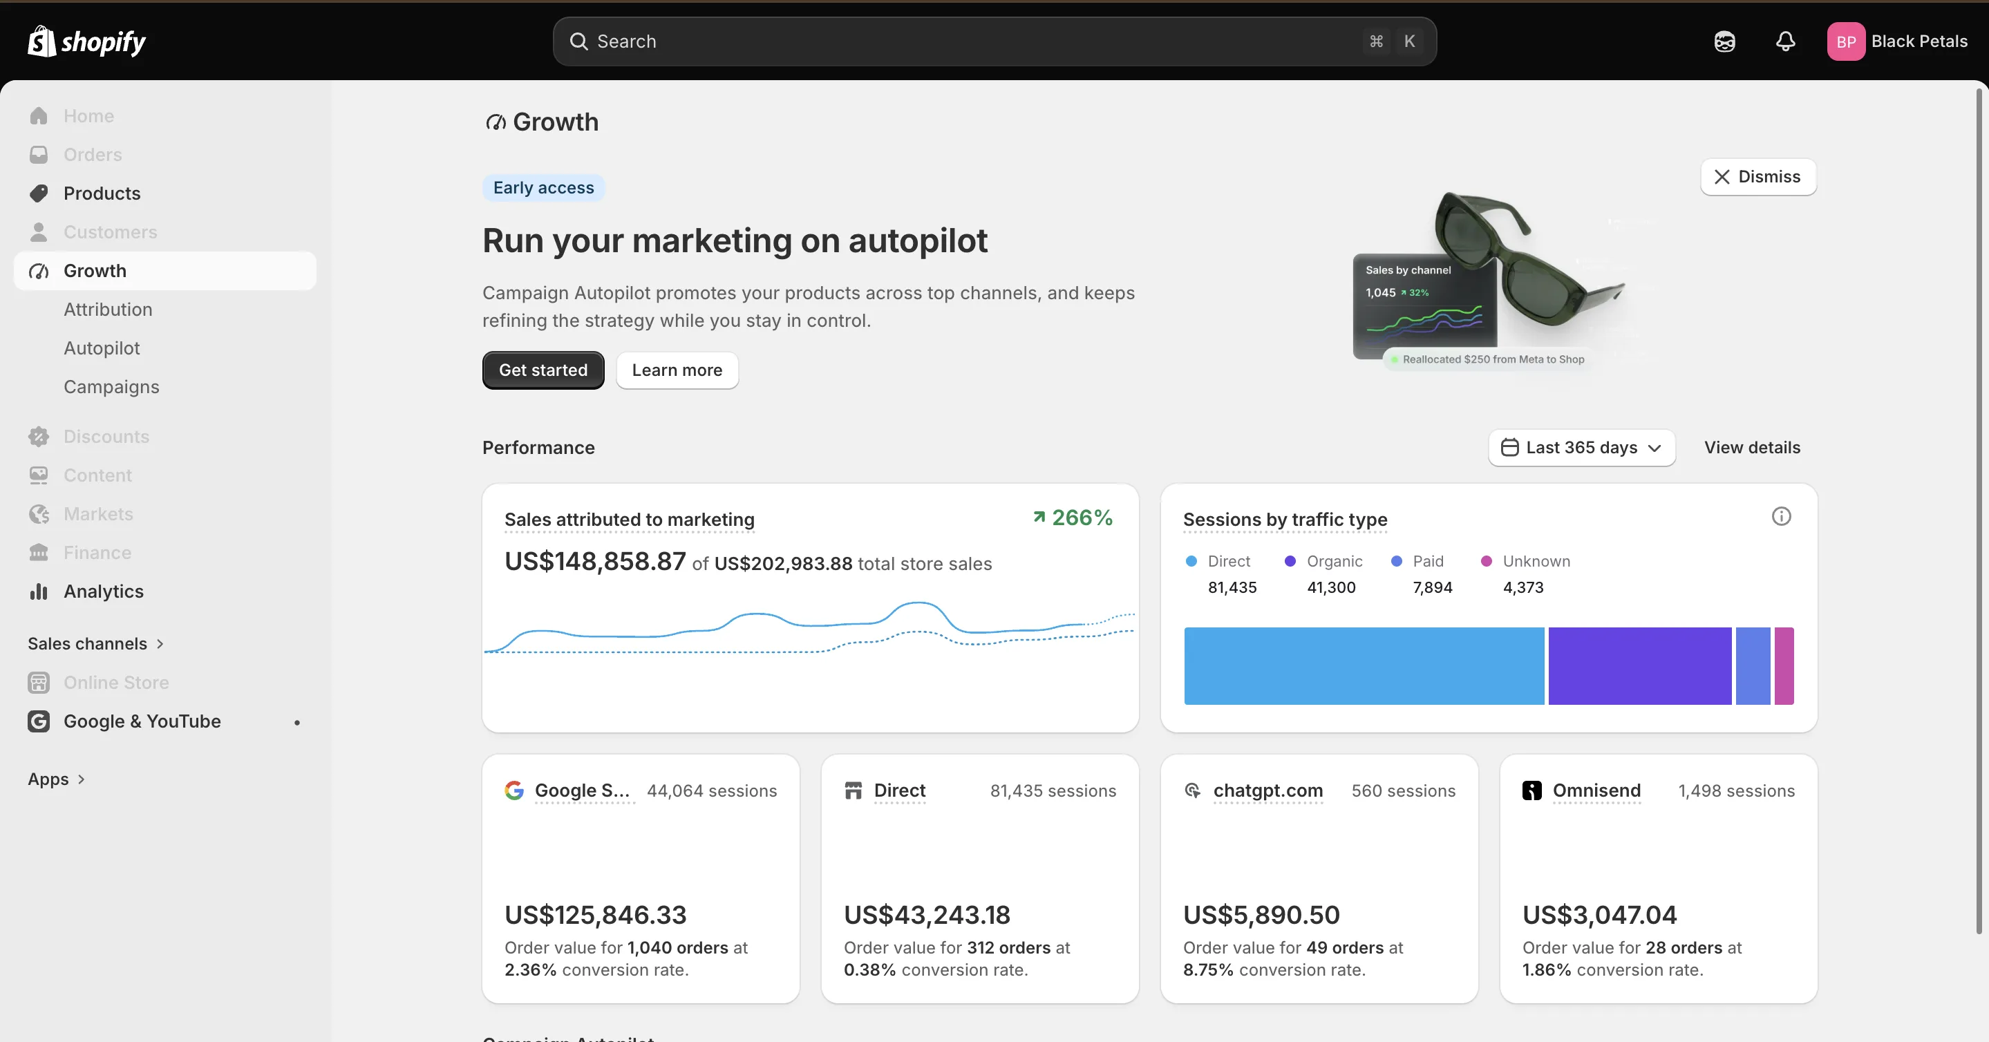Click the Customers person icon
Viewport: 1989px width, 1042px height.
point(39,231)
